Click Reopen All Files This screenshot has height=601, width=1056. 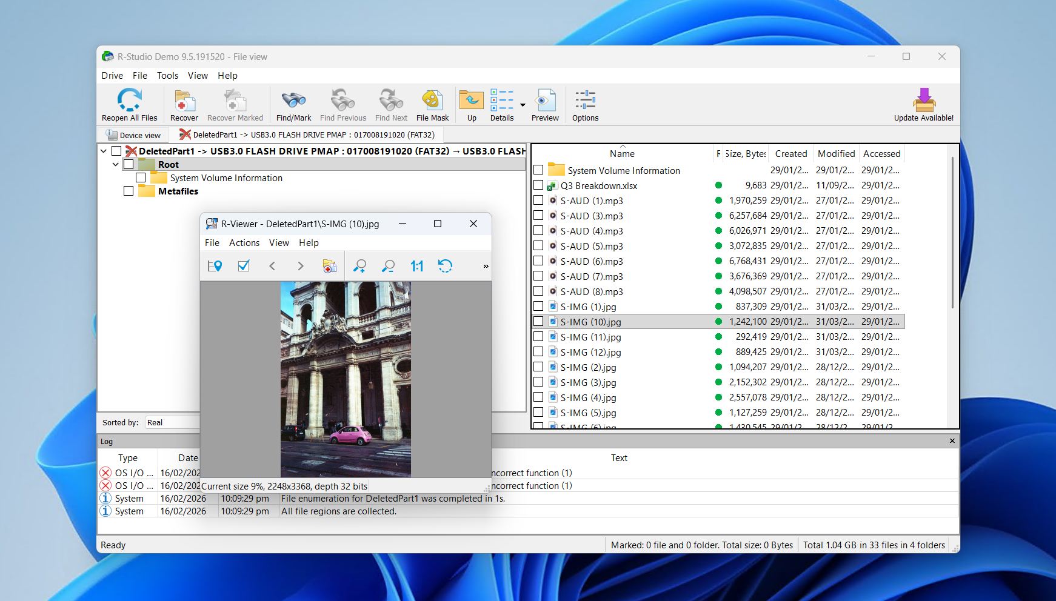129,104
